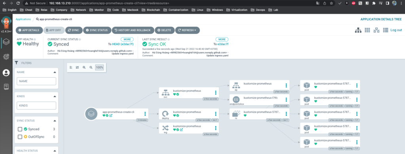Select the ep endpoint node icon
405x154 pixels.
(236, 85)
